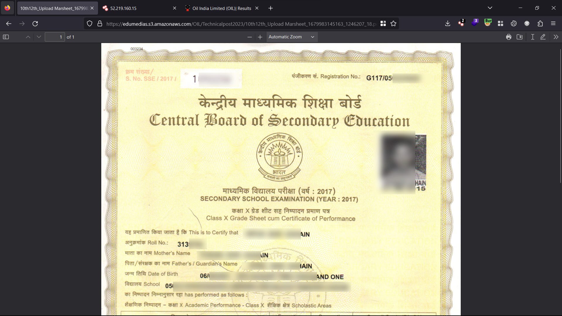Close the Oil India Limited tab

257,8
